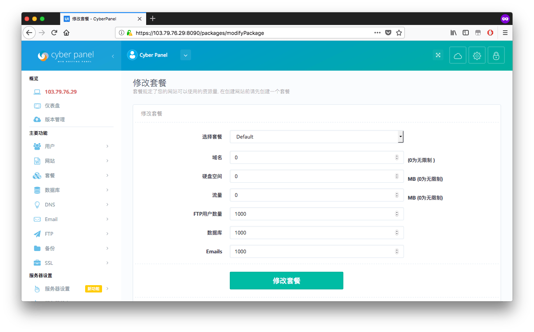Screen dimensions: 534x332
Task: Expand the 网站 sidebar menu
Action: pyautogui.click(x=71, y=161)
